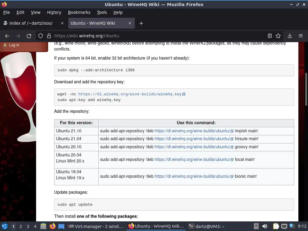Screen dimensions: 308x231
Task: Click the 'Linux Mint 20.x' cell text
Action: [70, 161]
